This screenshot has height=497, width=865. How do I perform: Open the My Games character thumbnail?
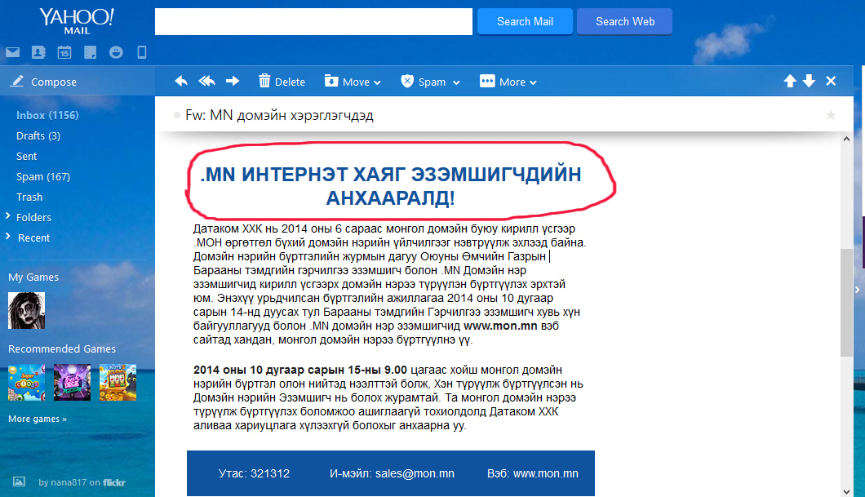click(x=26, y=311)
